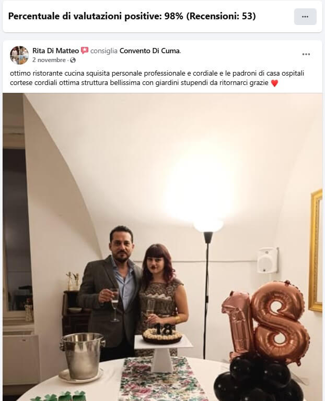Open the photo by clicking the rose-gold 18 balloon
The height and width of the screenshot is (401, 325).
pyautogui.click(x=266, y=322)
